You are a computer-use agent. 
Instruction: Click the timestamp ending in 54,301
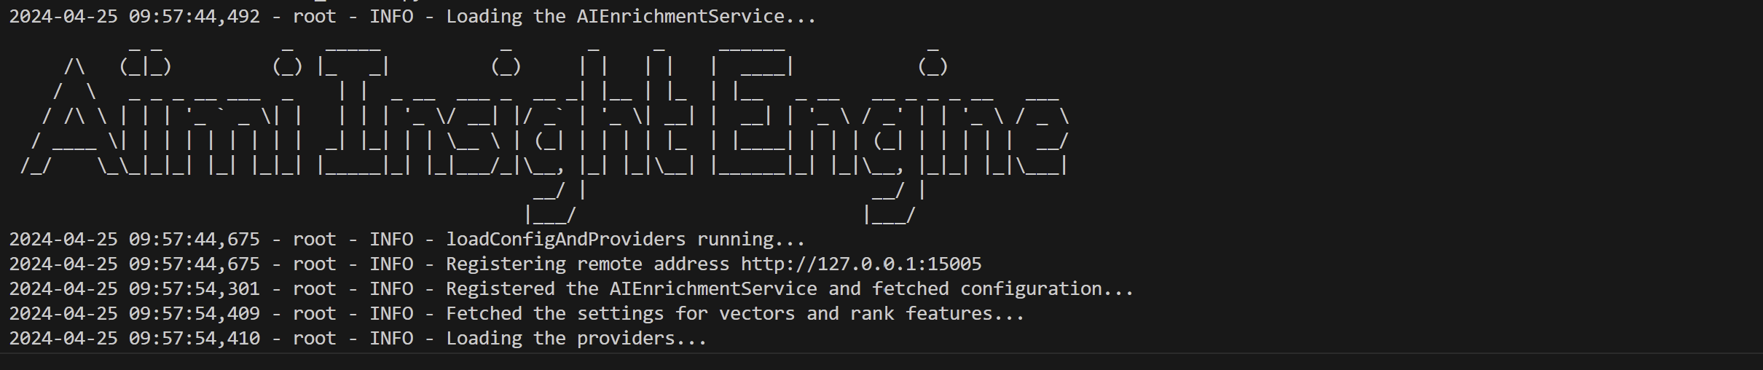pyautogui.click(x=134, y=288)
